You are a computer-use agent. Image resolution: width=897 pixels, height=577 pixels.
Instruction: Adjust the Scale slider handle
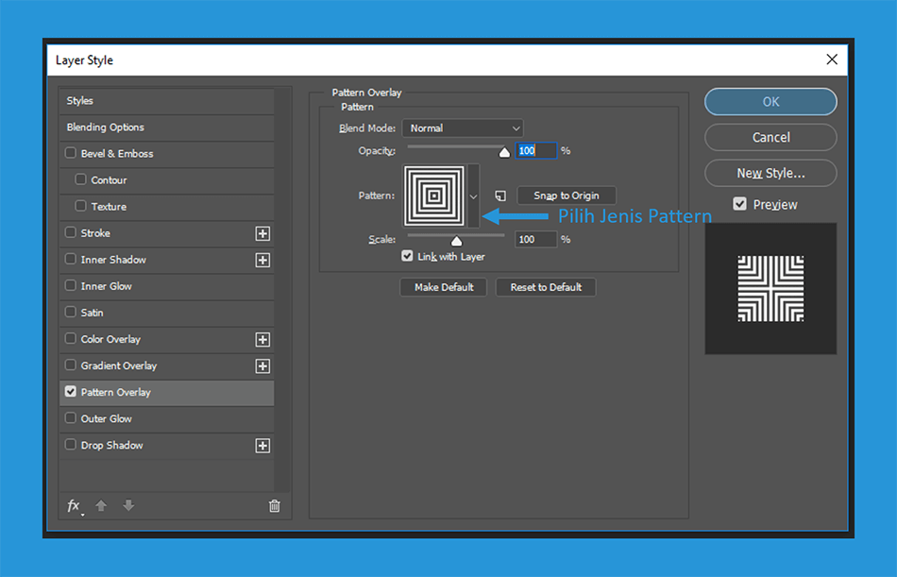coord(456,241)
